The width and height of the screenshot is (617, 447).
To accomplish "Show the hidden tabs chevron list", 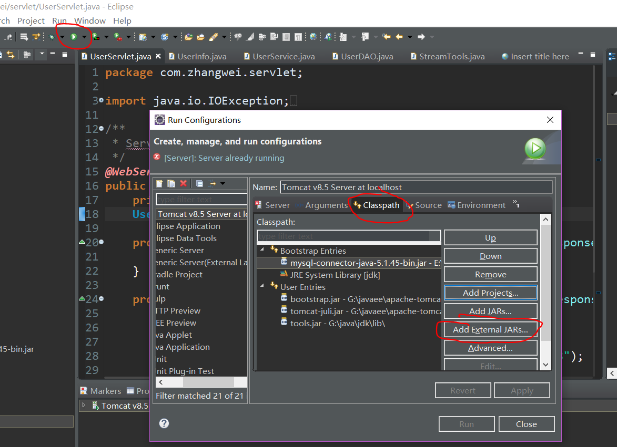I will [x=516, y=203].
